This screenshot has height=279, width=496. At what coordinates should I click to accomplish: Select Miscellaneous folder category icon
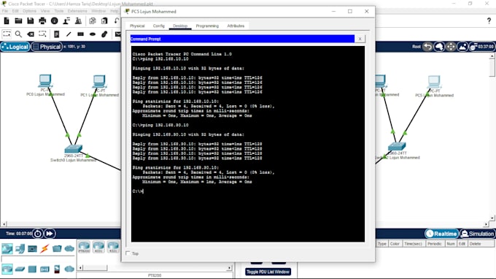tap(57, 248)
